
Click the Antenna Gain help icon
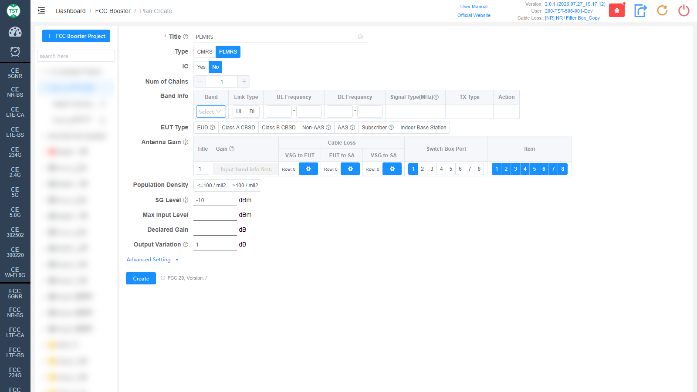186,142
